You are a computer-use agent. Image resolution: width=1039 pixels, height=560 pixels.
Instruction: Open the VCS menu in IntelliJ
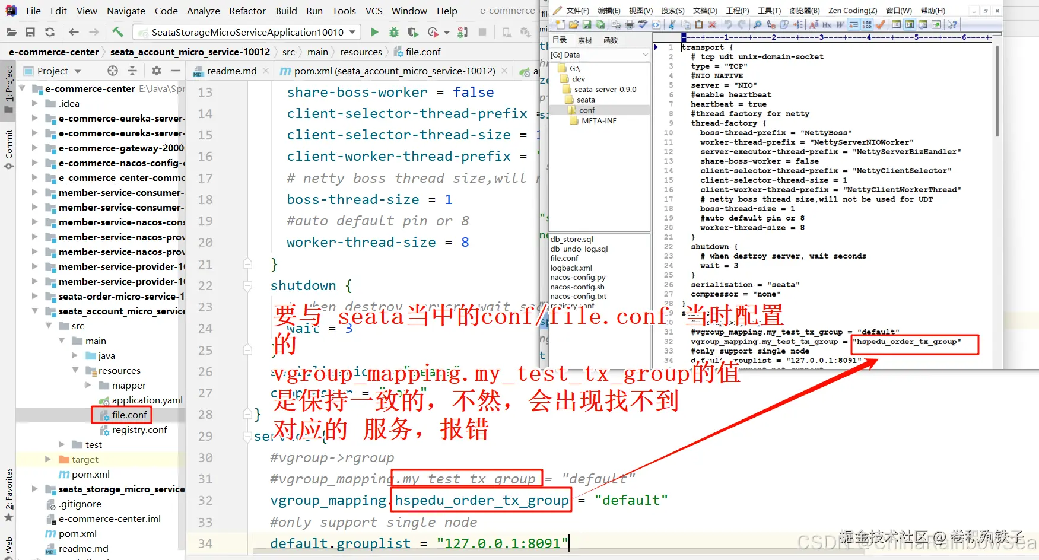374,11
